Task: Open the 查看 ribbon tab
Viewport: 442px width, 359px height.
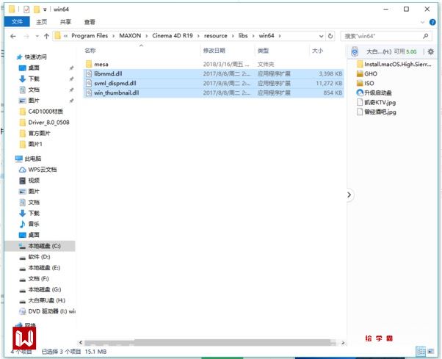Action: 90,22
